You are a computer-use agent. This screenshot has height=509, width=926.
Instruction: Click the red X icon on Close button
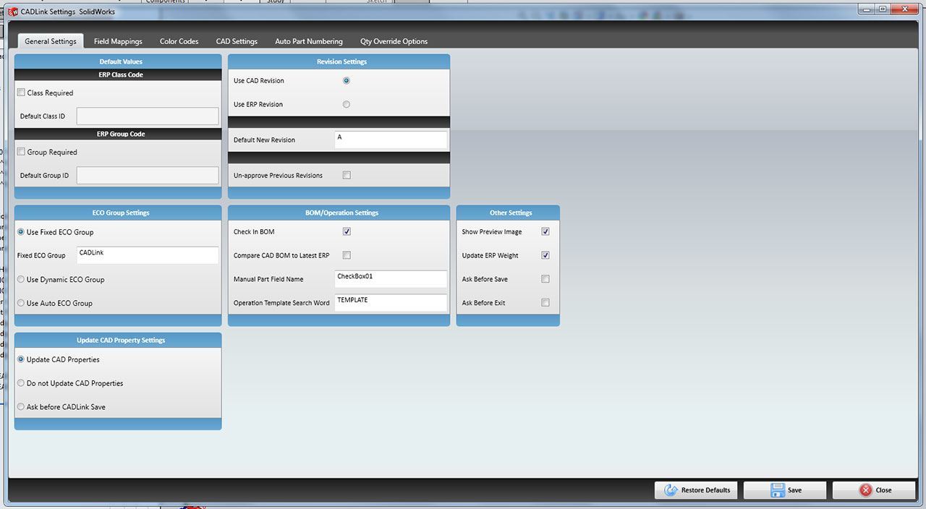coord(866,489)
